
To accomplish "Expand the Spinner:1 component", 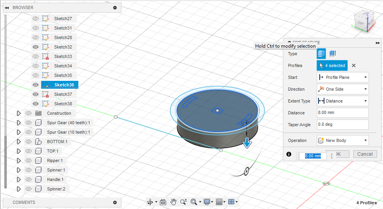I will pyautogui.click(x=19, y=170).
